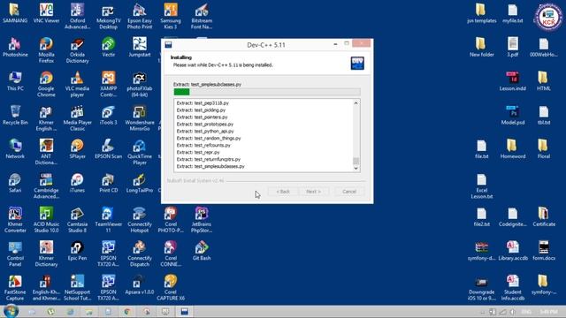Select the form.docx document
Image resolution: width=566 pixels, height=318 pixels.
coord(544,251)
